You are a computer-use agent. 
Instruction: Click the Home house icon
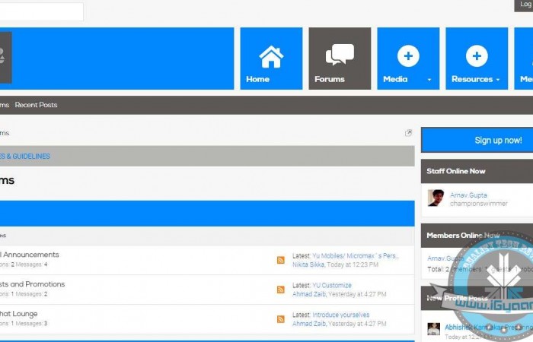pos(271,55)
